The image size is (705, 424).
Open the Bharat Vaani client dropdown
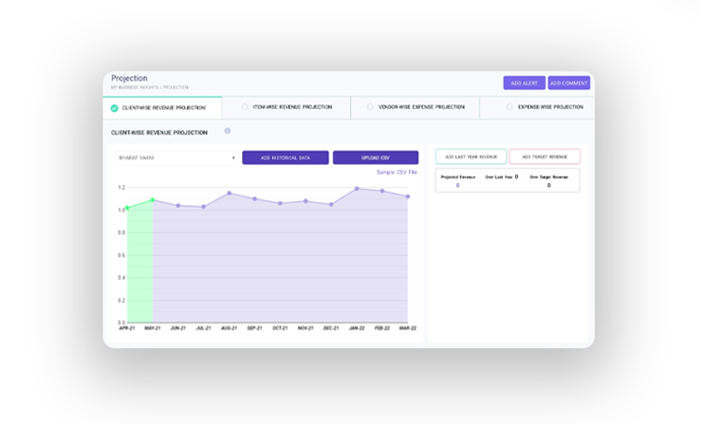point(175,157)
